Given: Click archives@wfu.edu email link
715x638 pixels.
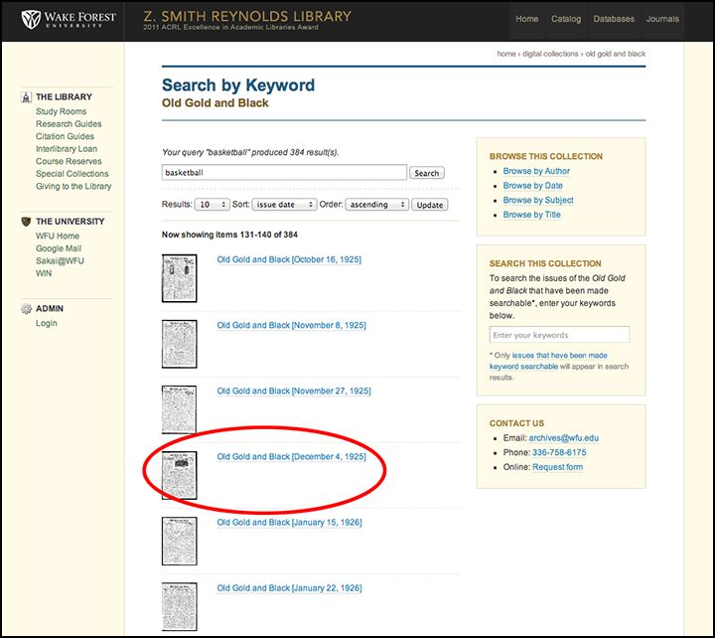Looking at the screenshot, I should (x=564, y=438).
